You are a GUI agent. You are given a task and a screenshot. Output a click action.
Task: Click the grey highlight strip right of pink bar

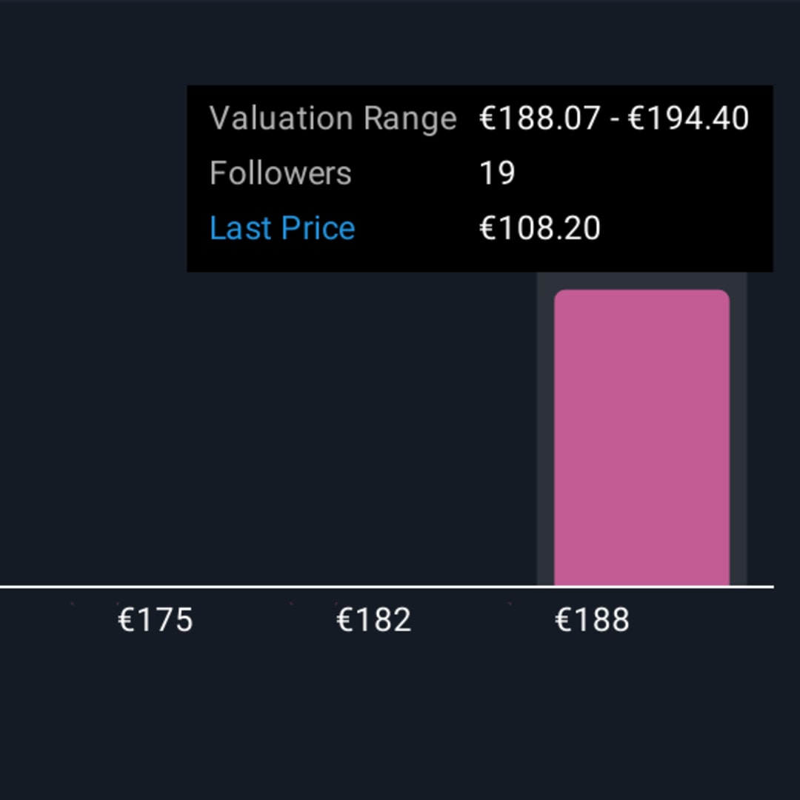[738, 430]
